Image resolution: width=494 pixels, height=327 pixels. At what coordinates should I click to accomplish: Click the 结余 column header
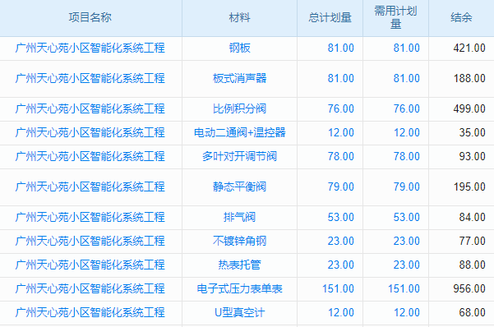(x=461, y=17)
